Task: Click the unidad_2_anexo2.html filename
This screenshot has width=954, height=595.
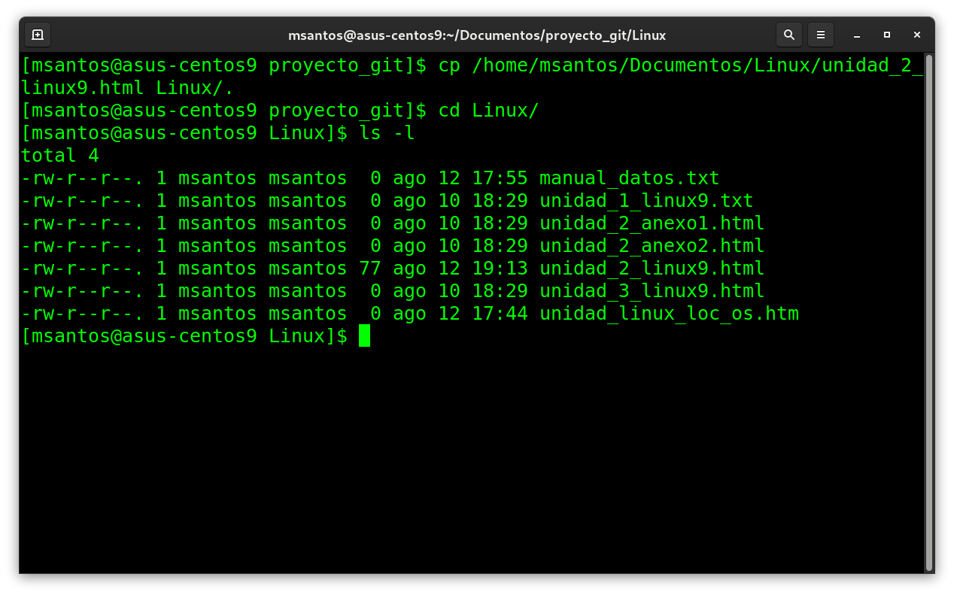Action: pos(652,246)
